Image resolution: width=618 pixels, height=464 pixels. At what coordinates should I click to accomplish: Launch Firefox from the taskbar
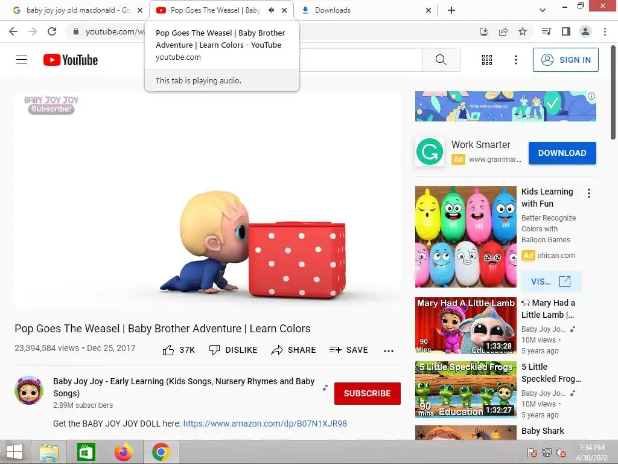[123, 452]
